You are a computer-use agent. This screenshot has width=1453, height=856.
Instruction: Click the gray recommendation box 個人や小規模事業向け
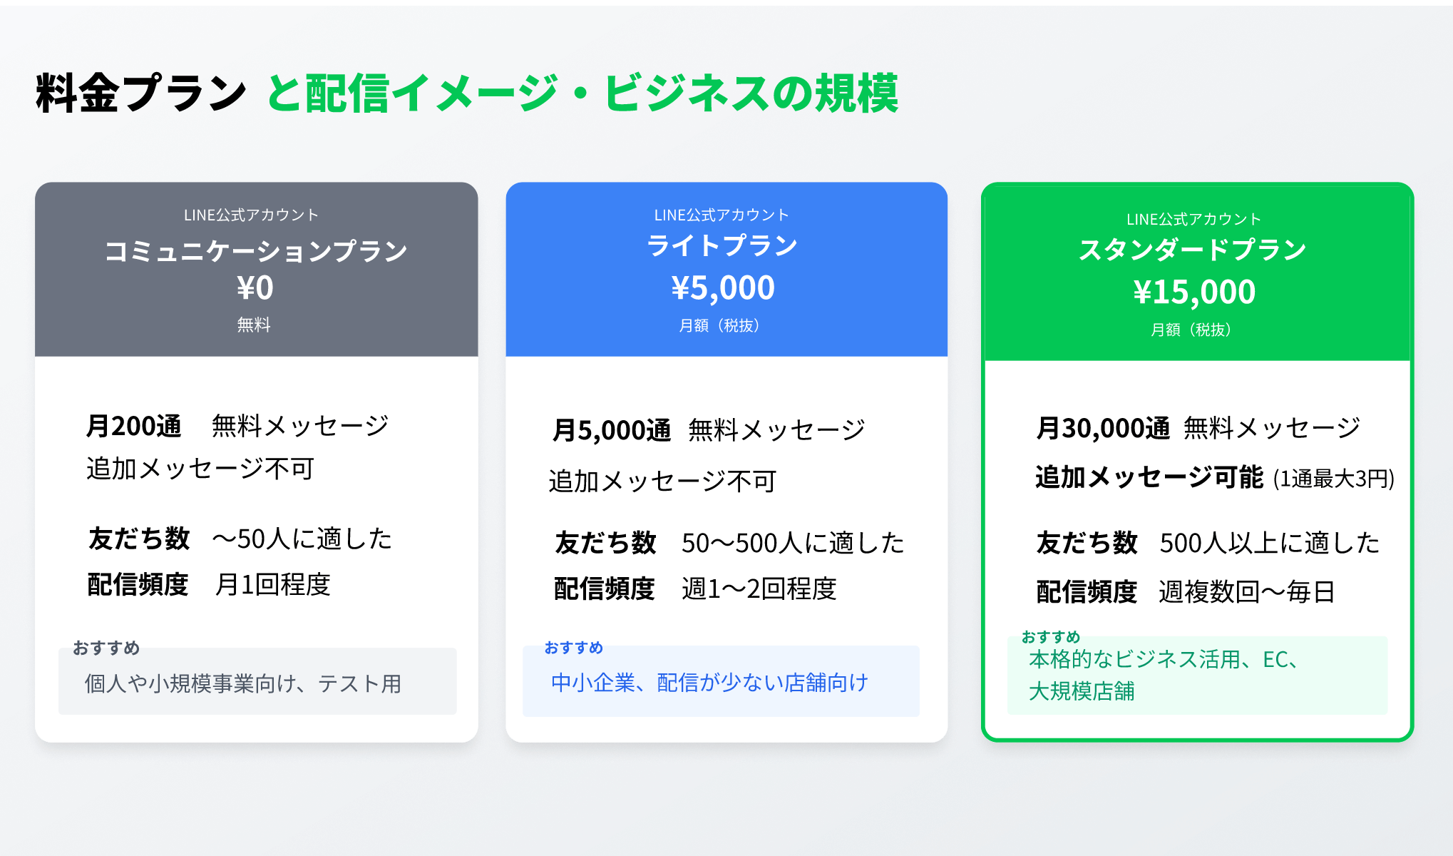(x=257, y=681)
